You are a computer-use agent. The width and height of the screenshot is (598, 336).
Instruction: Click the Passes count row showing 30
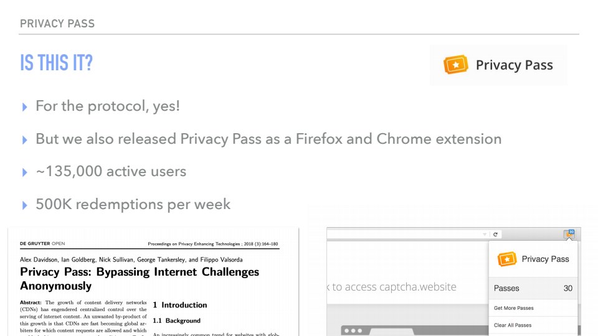[x=533, y=288]
